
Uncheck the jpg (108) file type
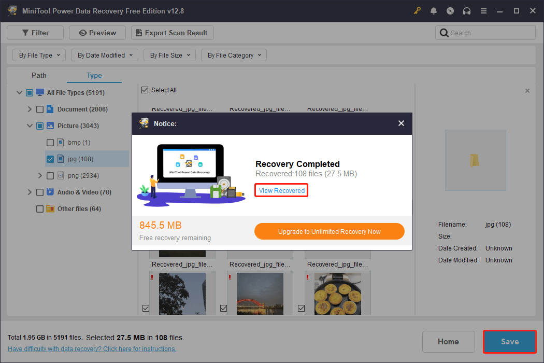click(50, 159)
